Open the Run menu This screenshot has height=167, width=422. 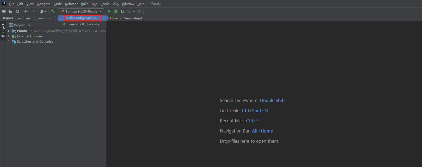pos(95,4)
